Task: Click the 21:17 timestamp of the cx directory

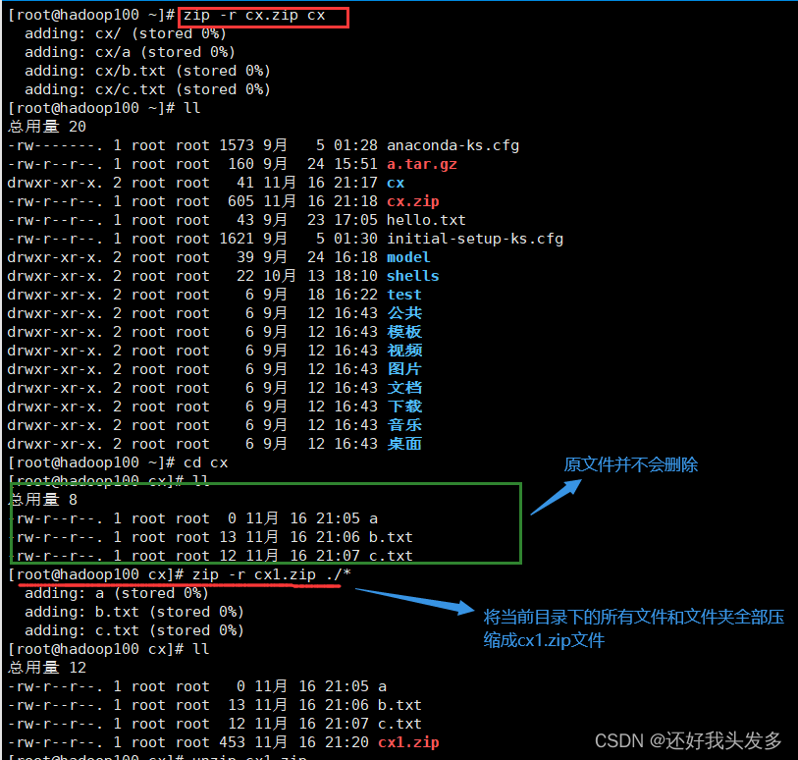Action: 355,183
